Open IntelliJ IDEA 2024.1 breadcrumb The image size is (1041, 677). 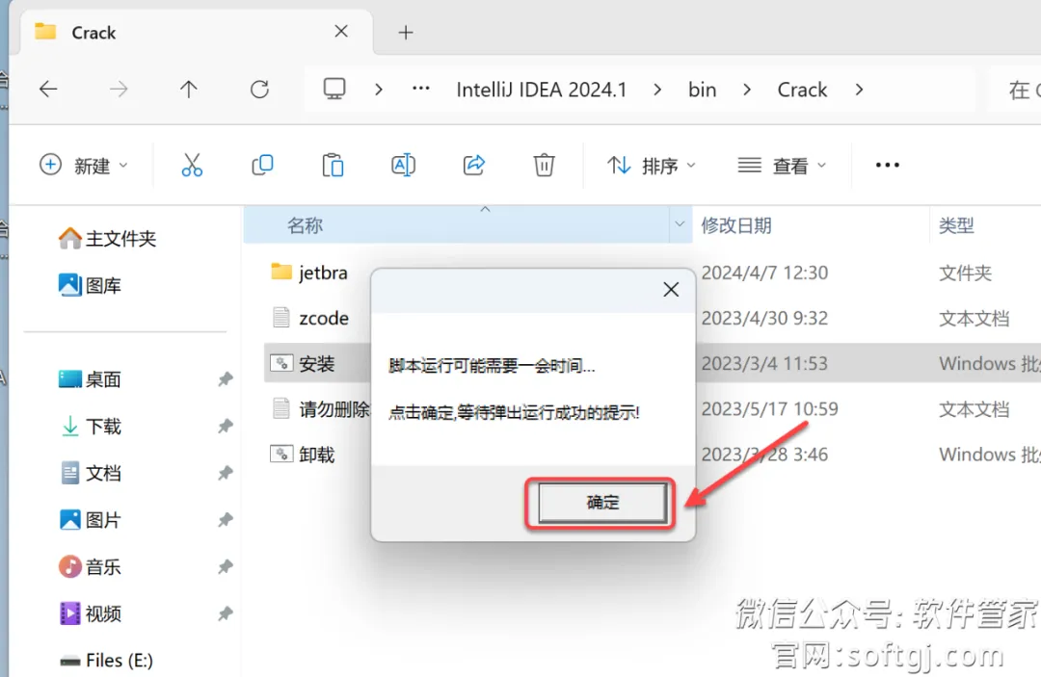tap(541, 90)
